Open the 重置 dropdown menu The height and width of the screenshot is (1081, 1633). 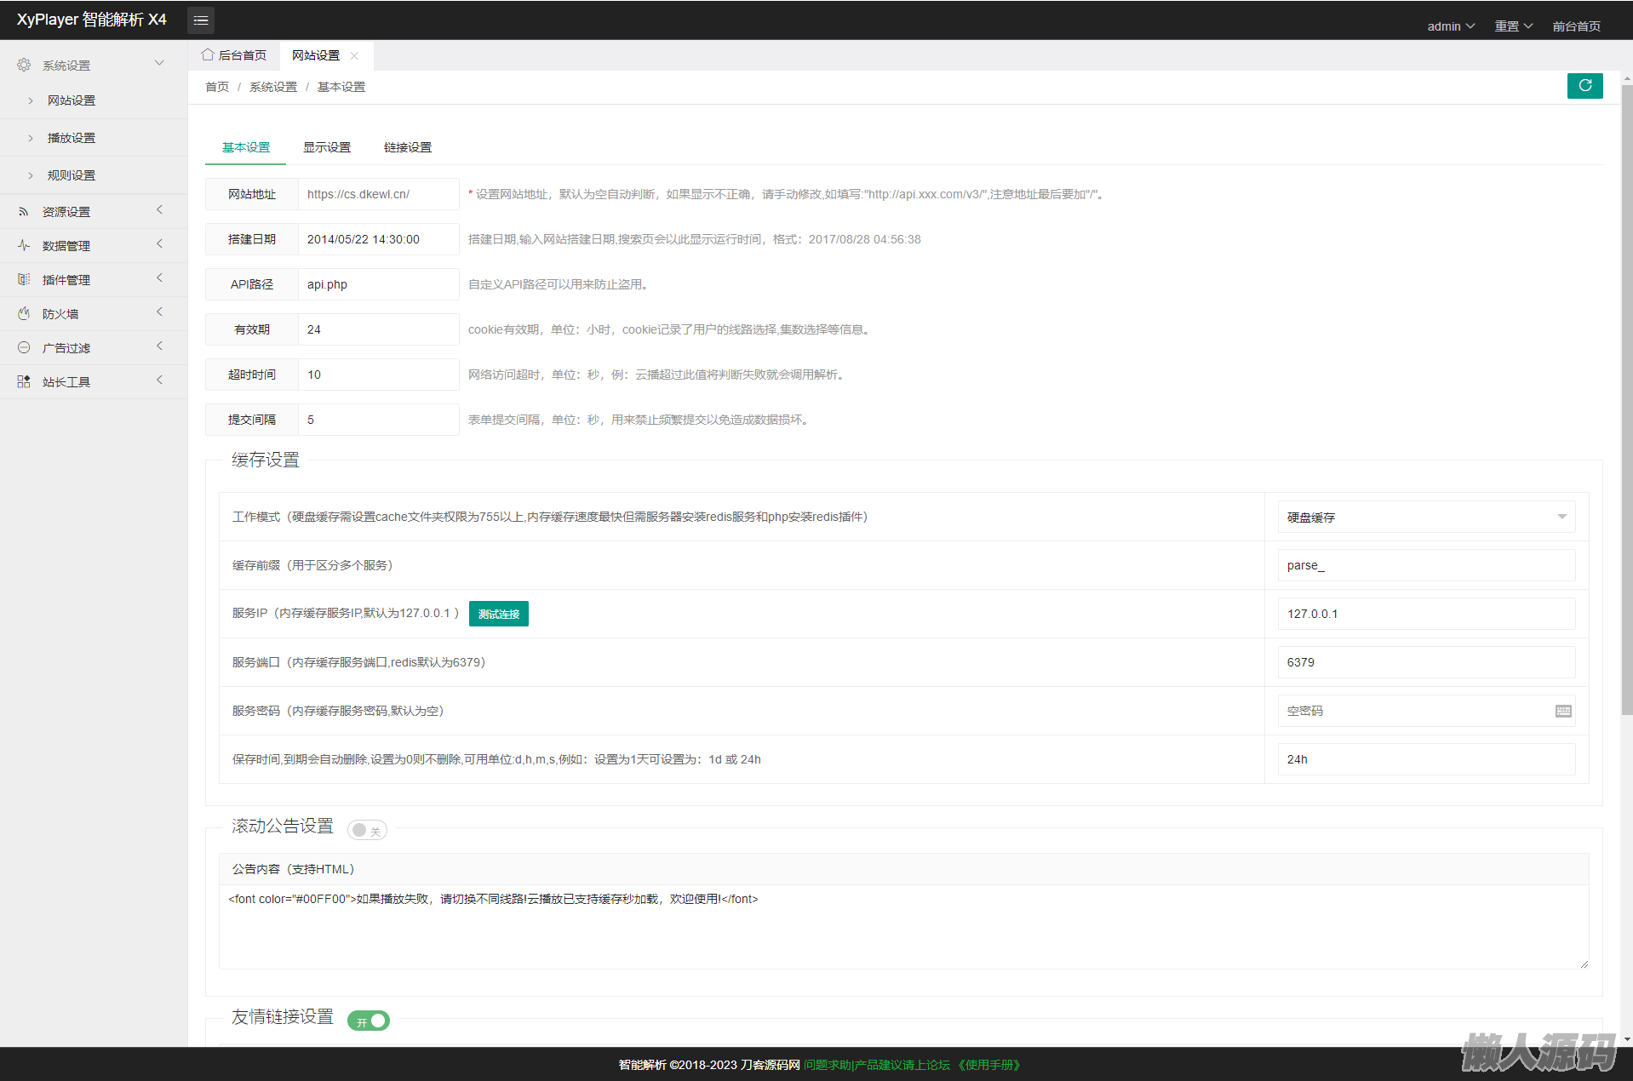pyautogui.click(x=1514, y=26)
